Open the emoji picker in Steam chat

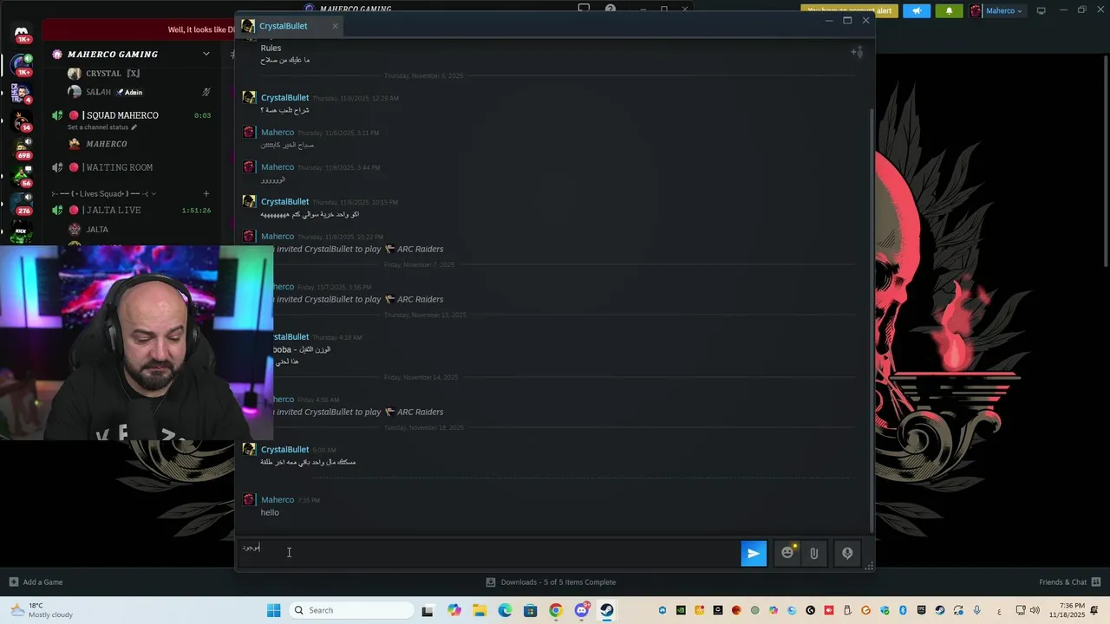pyautogui.click(x=787, y=553)
